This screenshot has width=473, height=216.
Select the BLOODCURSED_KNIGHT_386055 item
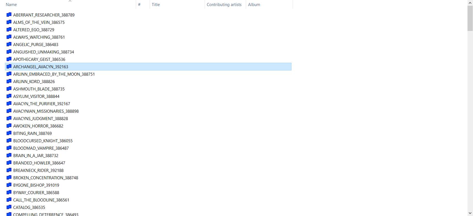coord(43,141)
